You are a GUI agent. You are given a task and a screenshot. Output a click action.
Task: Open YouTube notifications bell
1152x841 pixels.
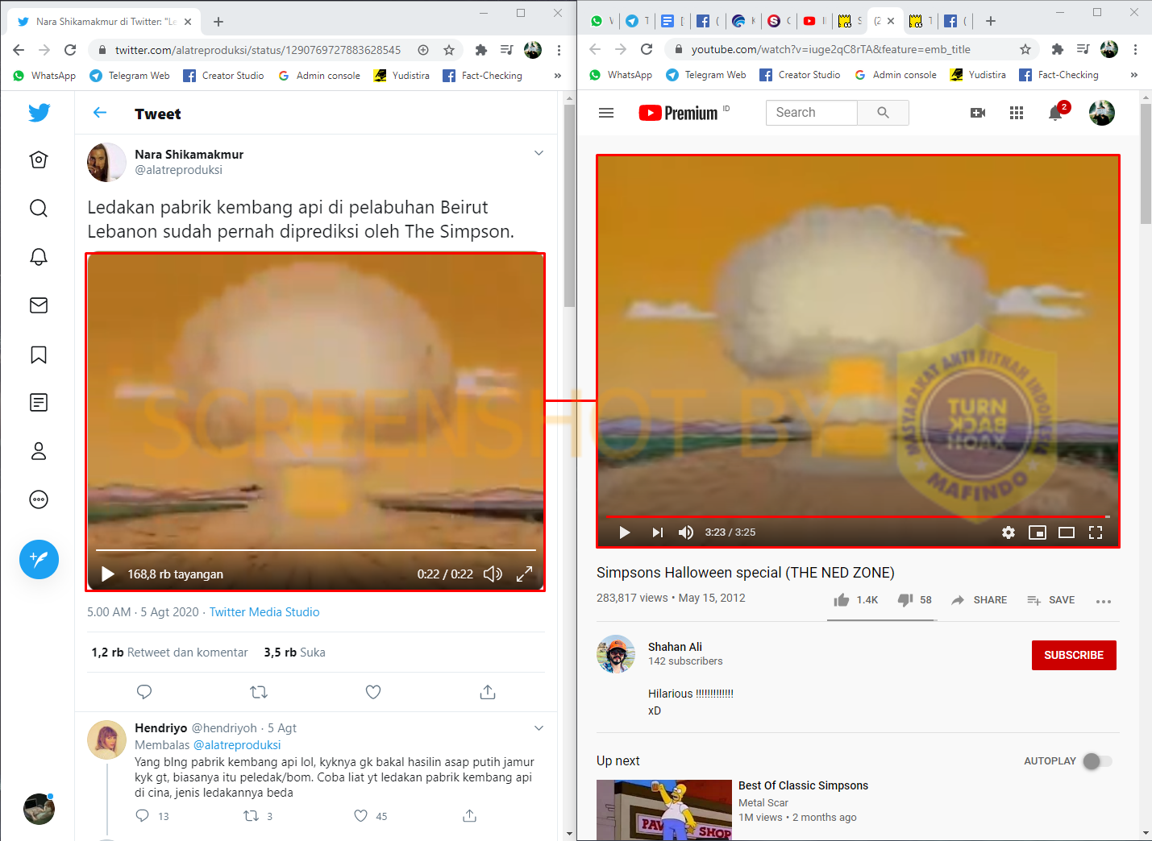pos(1056,113)
